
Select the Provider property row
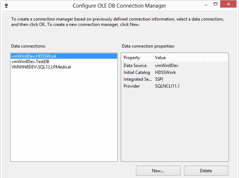[x=132, y=86]
